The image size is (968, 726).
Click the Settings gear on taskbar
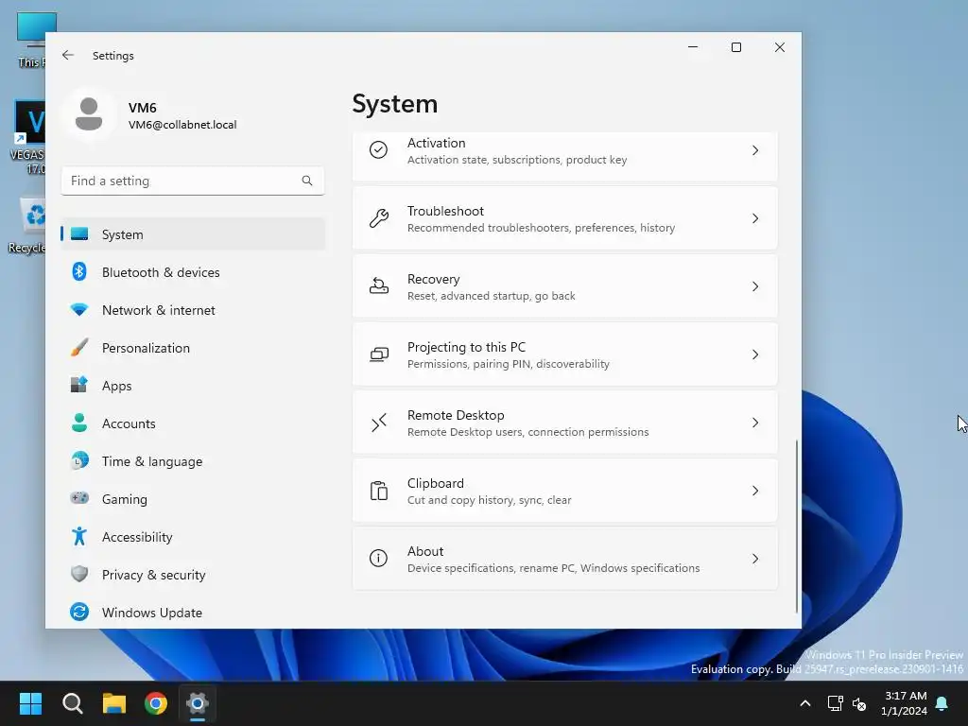(198, 703)
